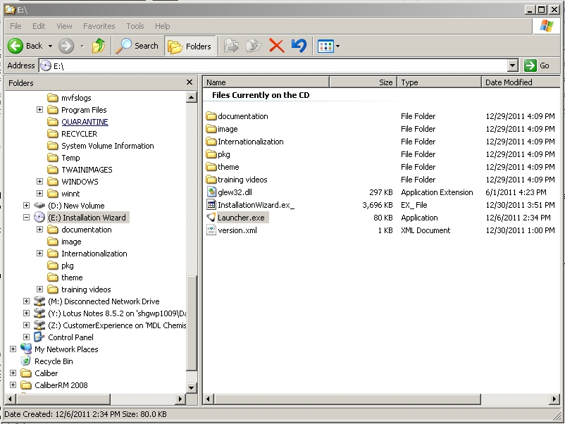
Task: Select System Volume Information folder
Action: click(x=107, y=146)
